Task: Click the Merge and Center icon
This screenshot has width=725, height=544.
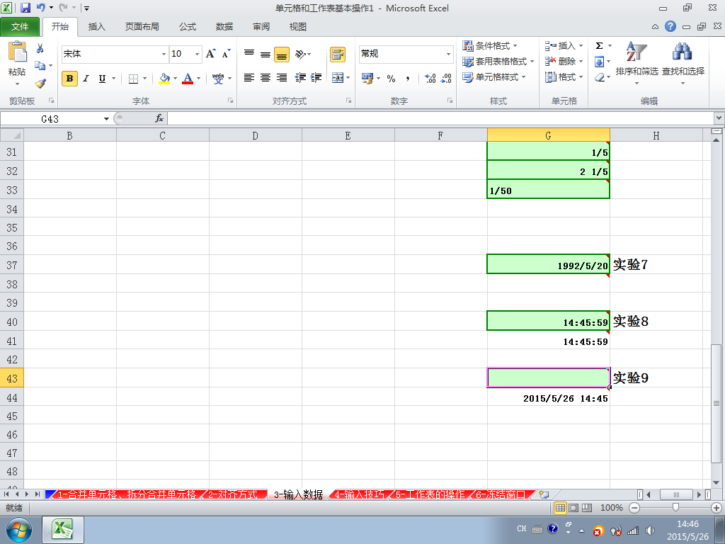Action: (338, 78)
